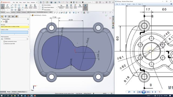Click Convert Entities tool
173x97 pixels.
point(31,6)
